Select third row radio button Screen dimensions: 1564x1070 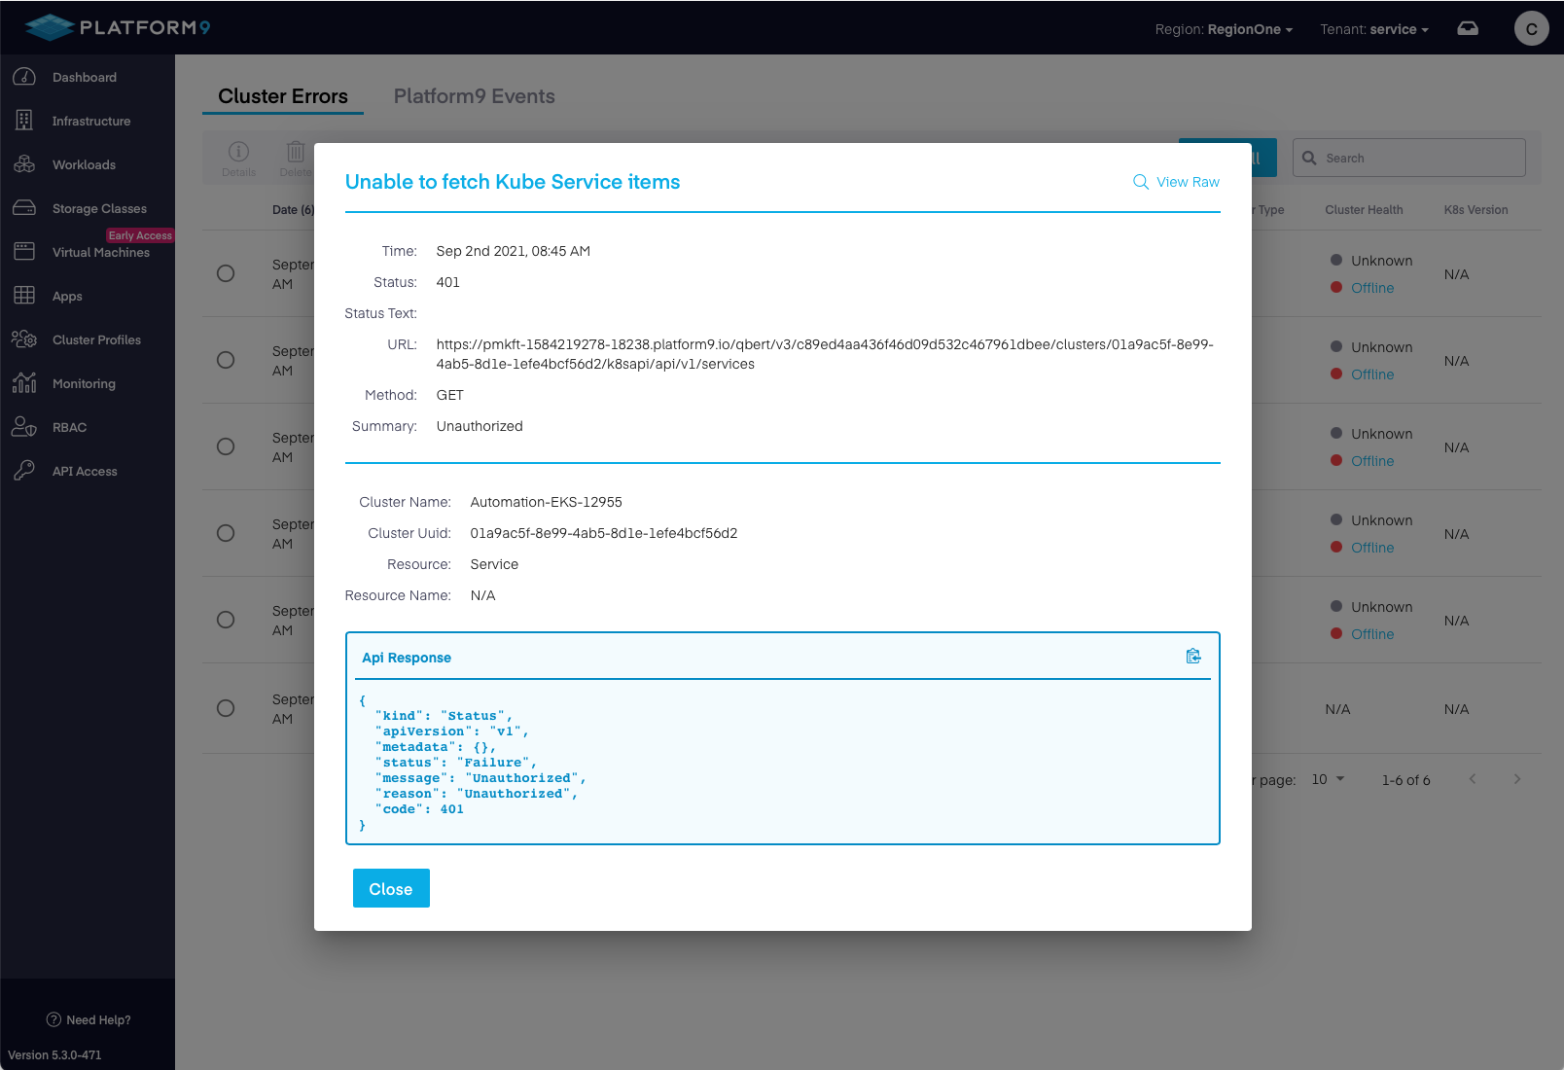pos(226,446)
